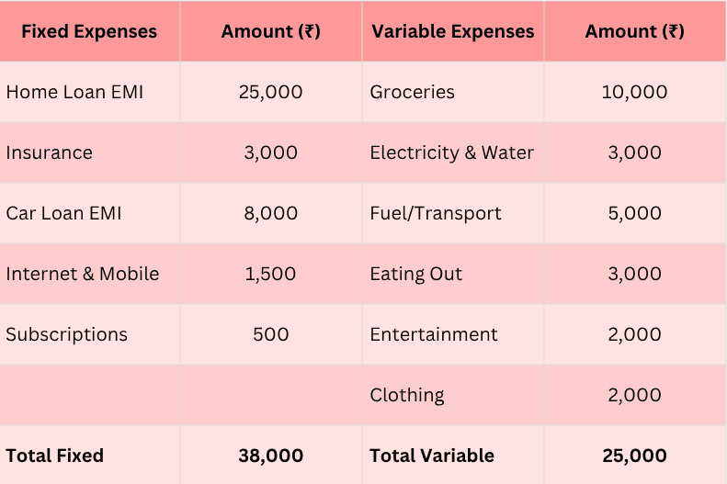Select the Insurance row label
The width and height of the screenshot is (727, 484).
(x=50, y=152)
